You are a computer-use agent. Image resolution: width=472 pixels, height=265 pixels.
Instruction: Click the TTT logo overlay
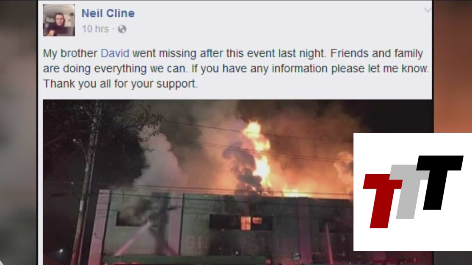[x=413, y=192]
